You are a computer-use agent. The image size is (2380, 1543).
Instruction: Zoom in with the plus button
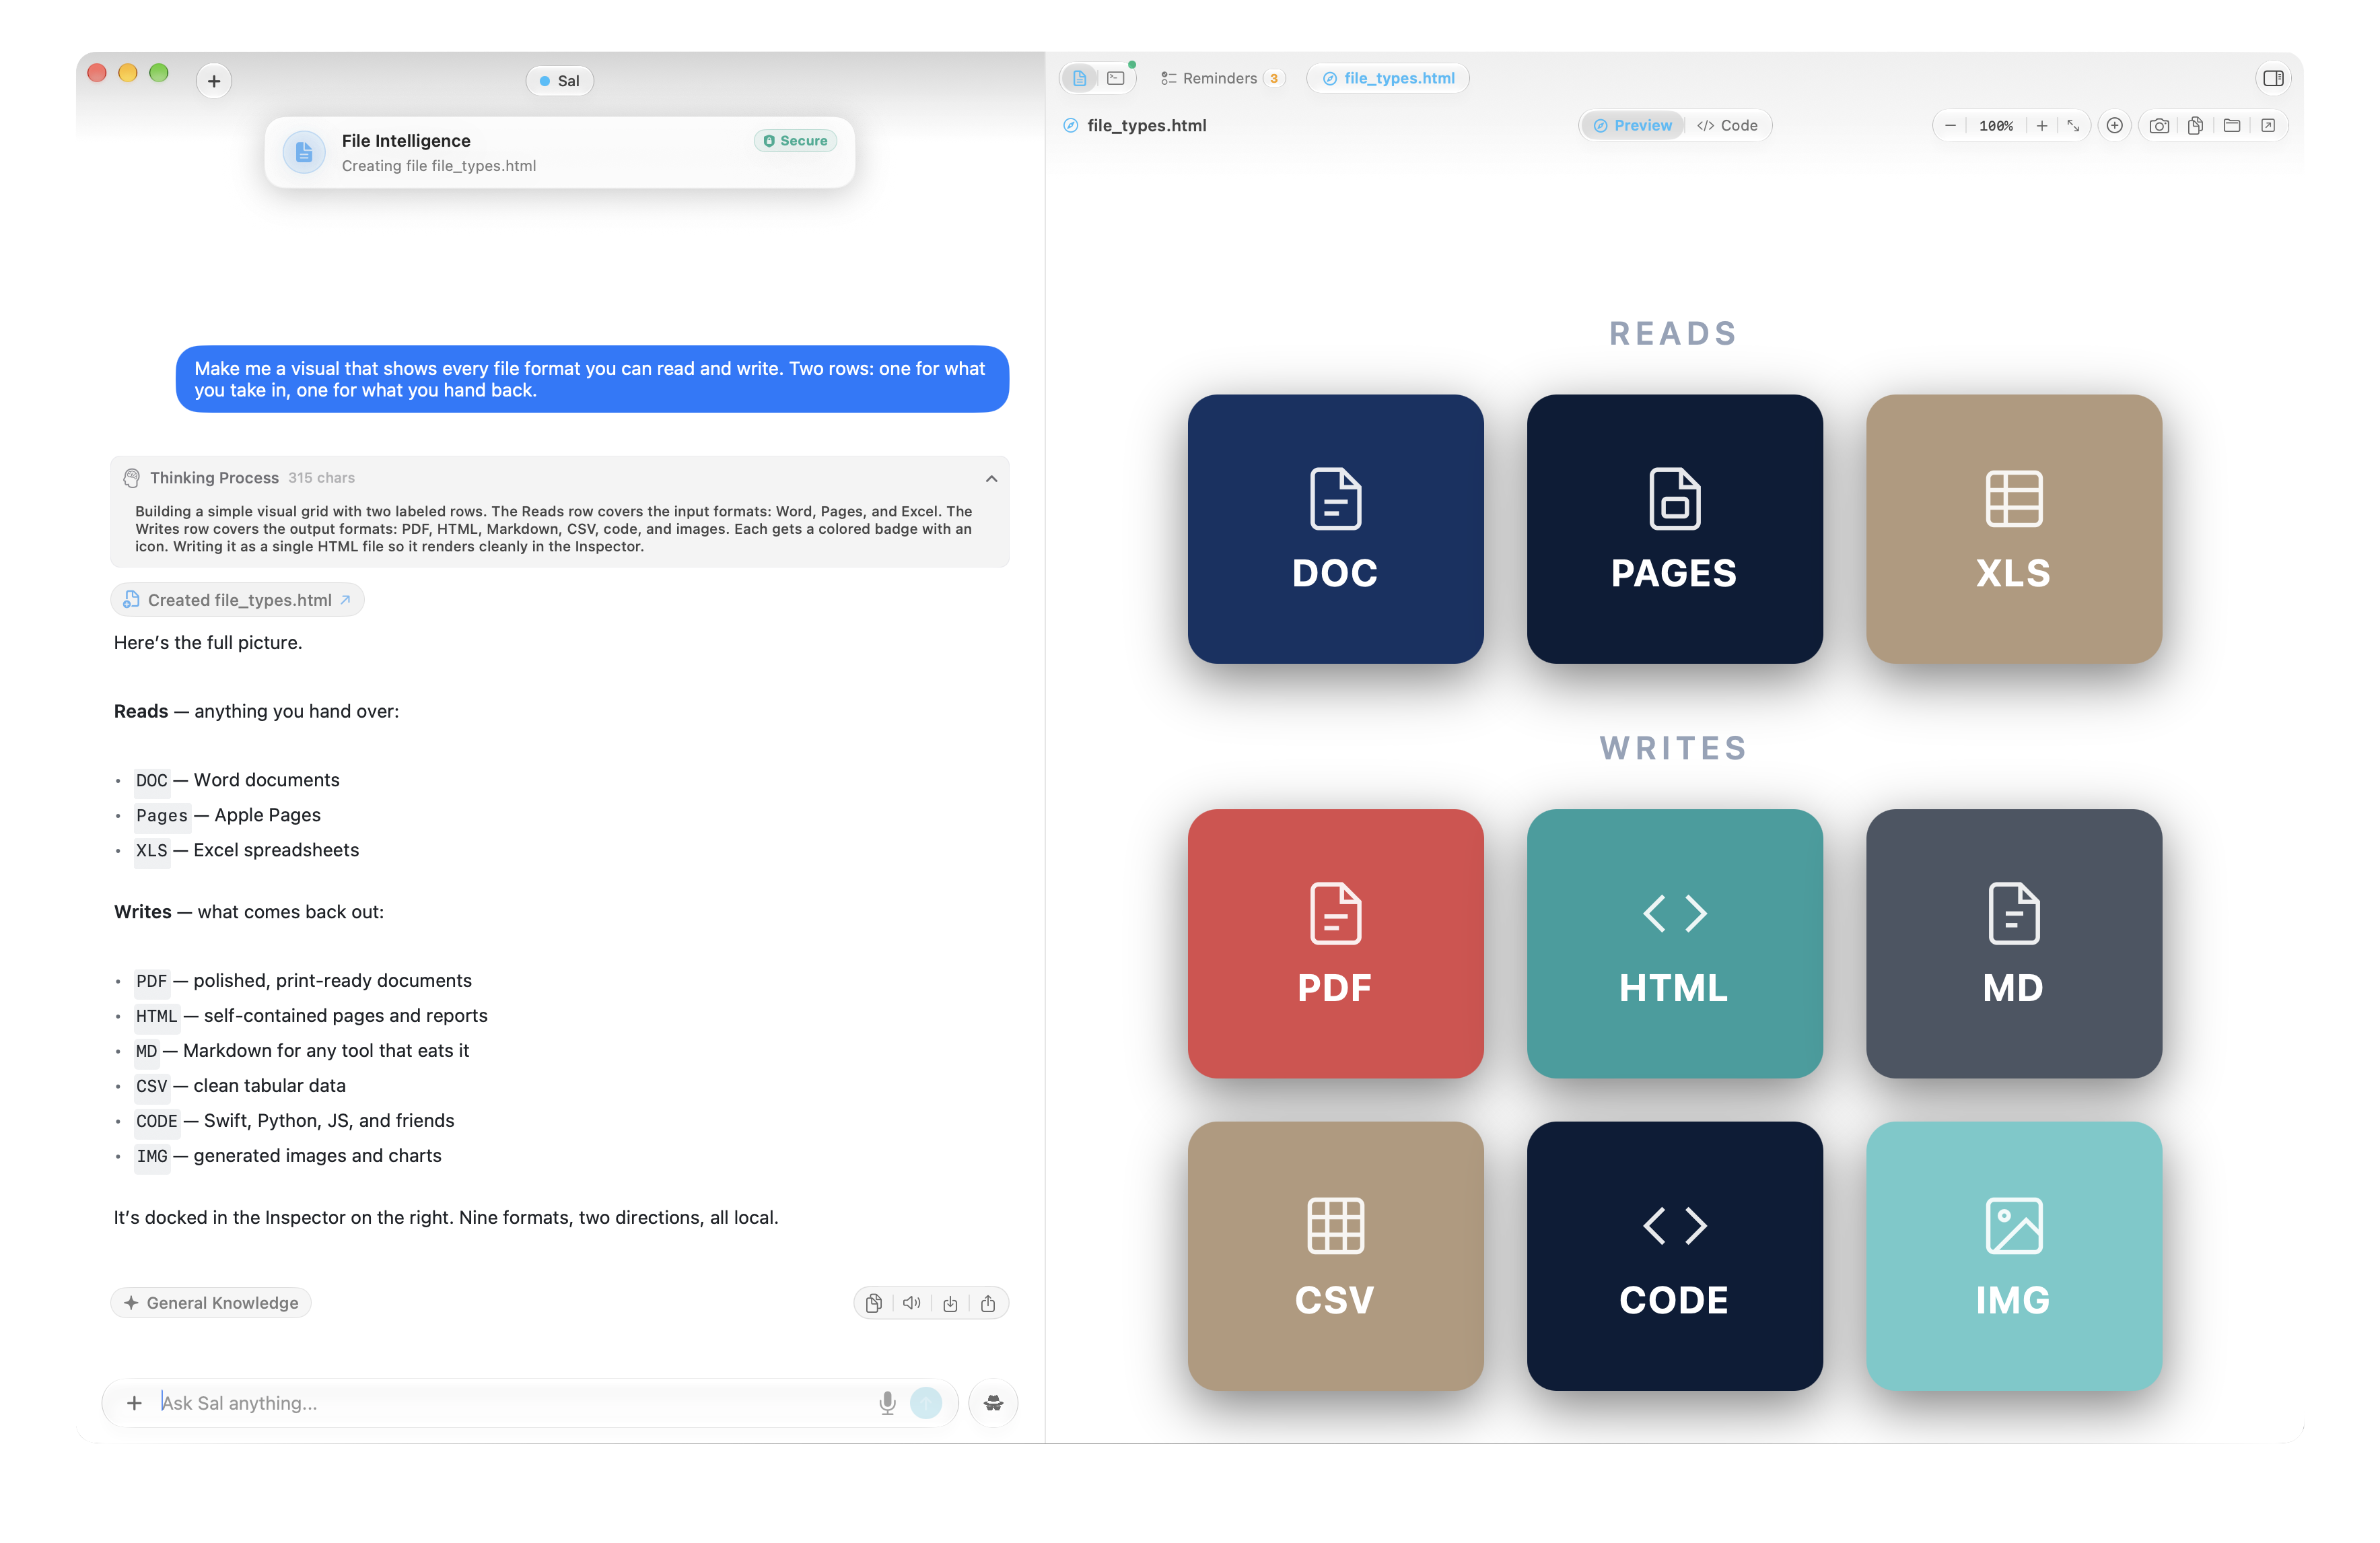point(2042,125)
